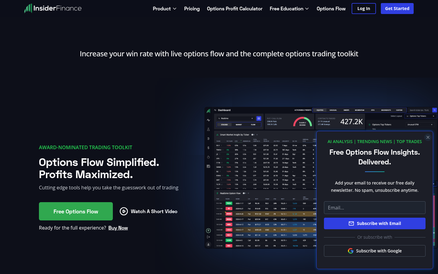This screenshot has height=274, width=438.
Task: Click the red GOOG ticker badge in option flow
Action: click(229, 214)
